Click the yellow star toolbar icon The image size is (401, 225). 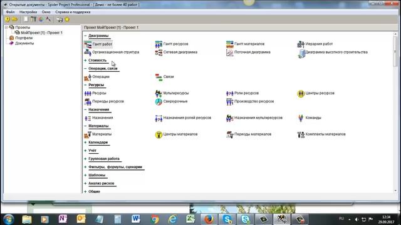pyautogui.click(x=67, y=19)
